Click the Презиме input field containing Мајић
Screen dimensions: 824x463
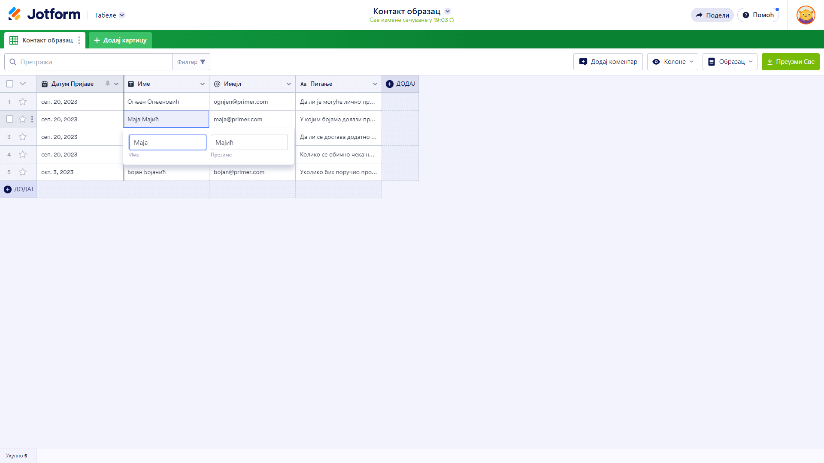coord(249,142)
